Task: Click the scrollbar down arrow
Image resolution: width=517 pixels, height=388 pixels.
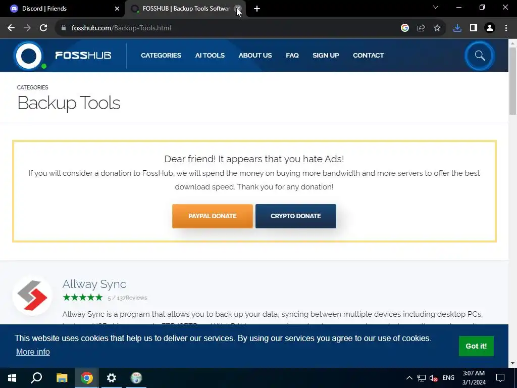Action: coord(512,363)
